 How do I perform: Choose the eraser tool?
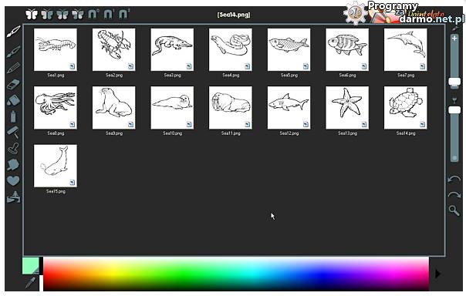(x=13, y=84)
